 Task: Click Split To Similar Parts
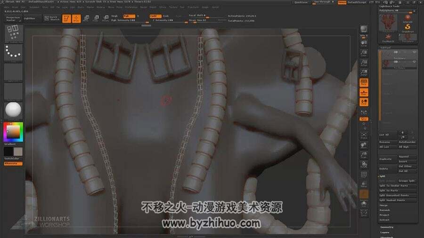(x=397, y=186)
